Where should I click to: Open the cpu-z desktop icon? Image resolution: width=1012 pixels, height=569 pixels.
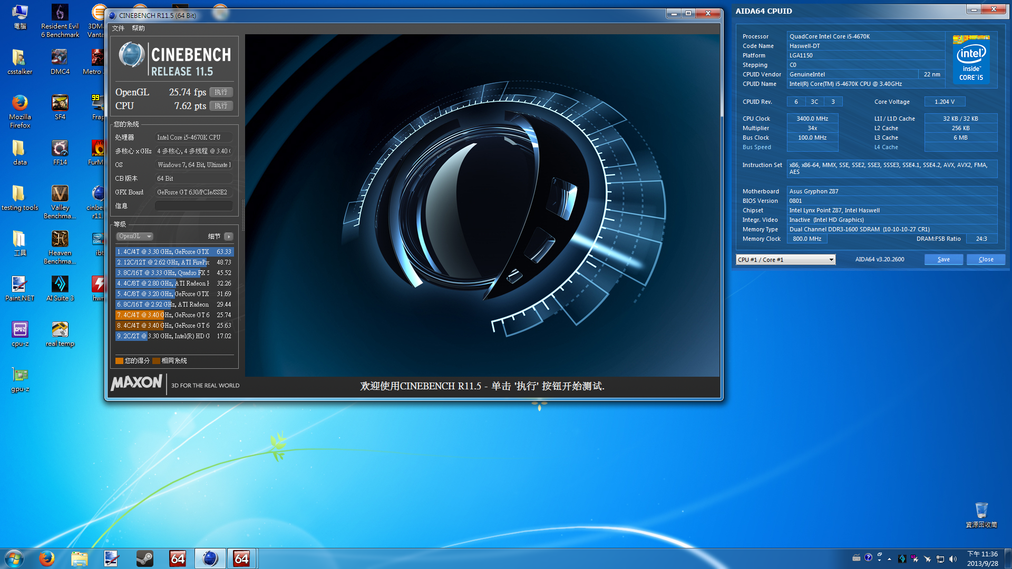(x=20, y=330)
